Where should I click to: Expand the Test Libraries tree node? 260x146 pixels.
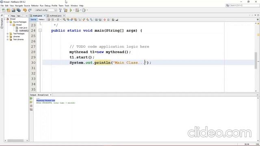coord(8,40)
